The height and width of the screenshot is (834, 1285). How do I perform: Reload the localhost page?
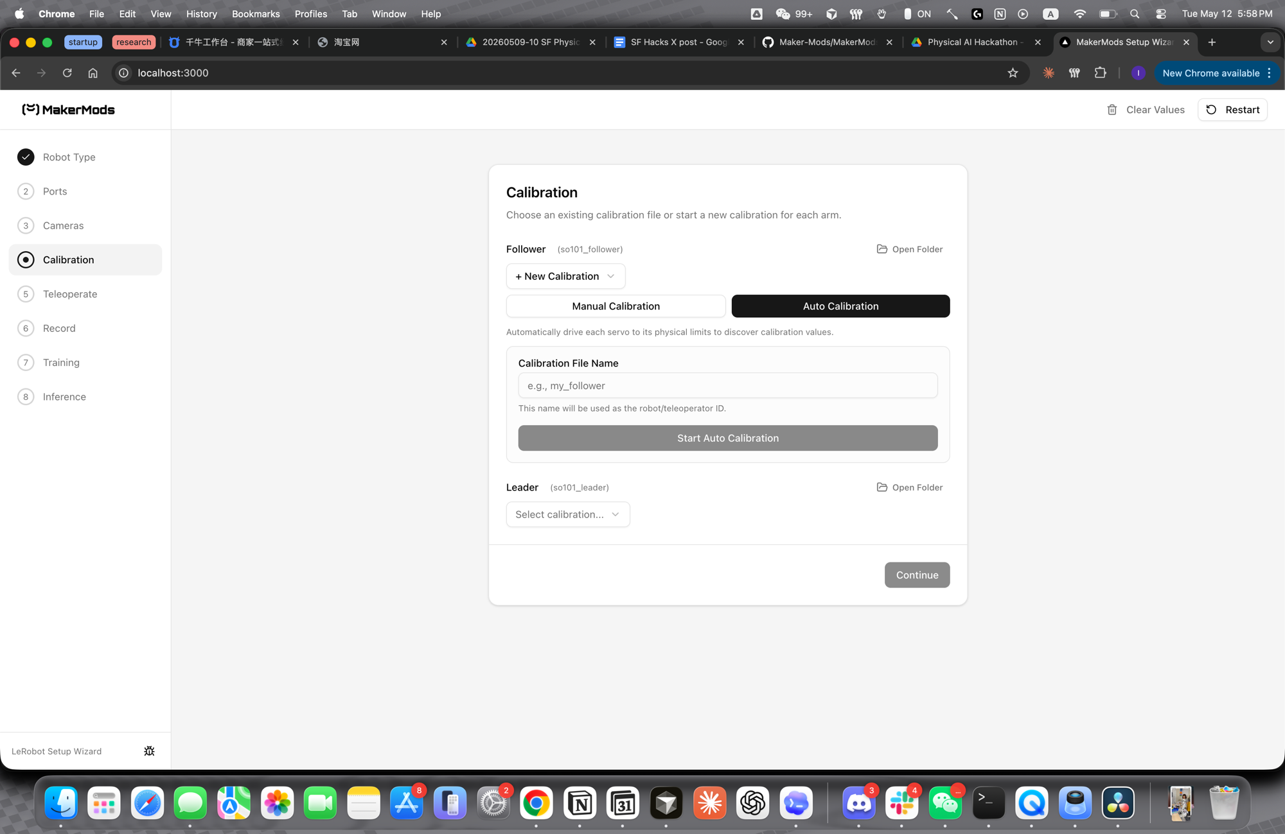pos(67,73)
